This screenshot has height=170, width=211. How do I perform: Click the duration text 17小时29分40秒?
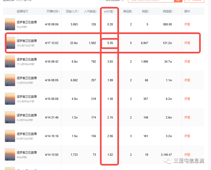click(26, 64)
